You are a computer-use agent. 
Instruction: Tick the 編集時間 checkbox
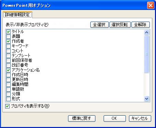click(8, 84)
